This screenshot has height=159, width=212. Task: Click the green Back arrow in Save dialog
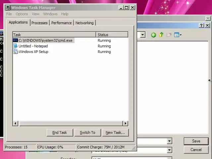(x=153, y=35)
